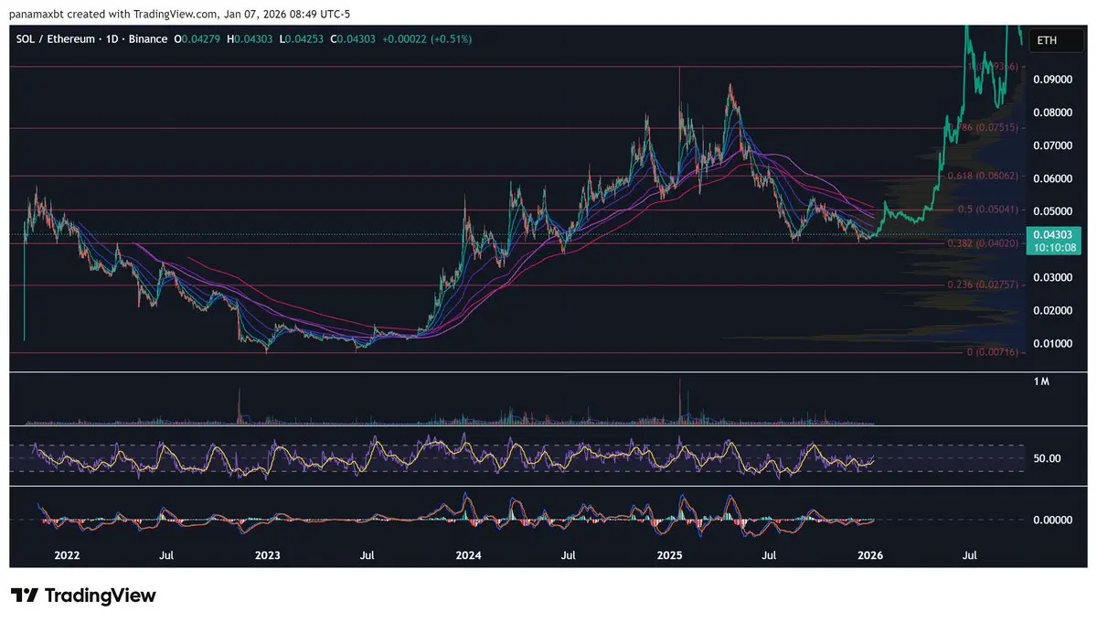The width and height of the screenshot is (1097, 623).
Task: Click the 0.06000 price axis label
Action: tap(1053, 178)
